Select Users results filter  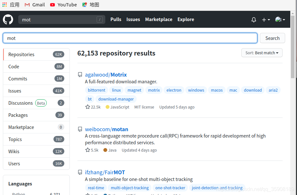coord(36,163)
